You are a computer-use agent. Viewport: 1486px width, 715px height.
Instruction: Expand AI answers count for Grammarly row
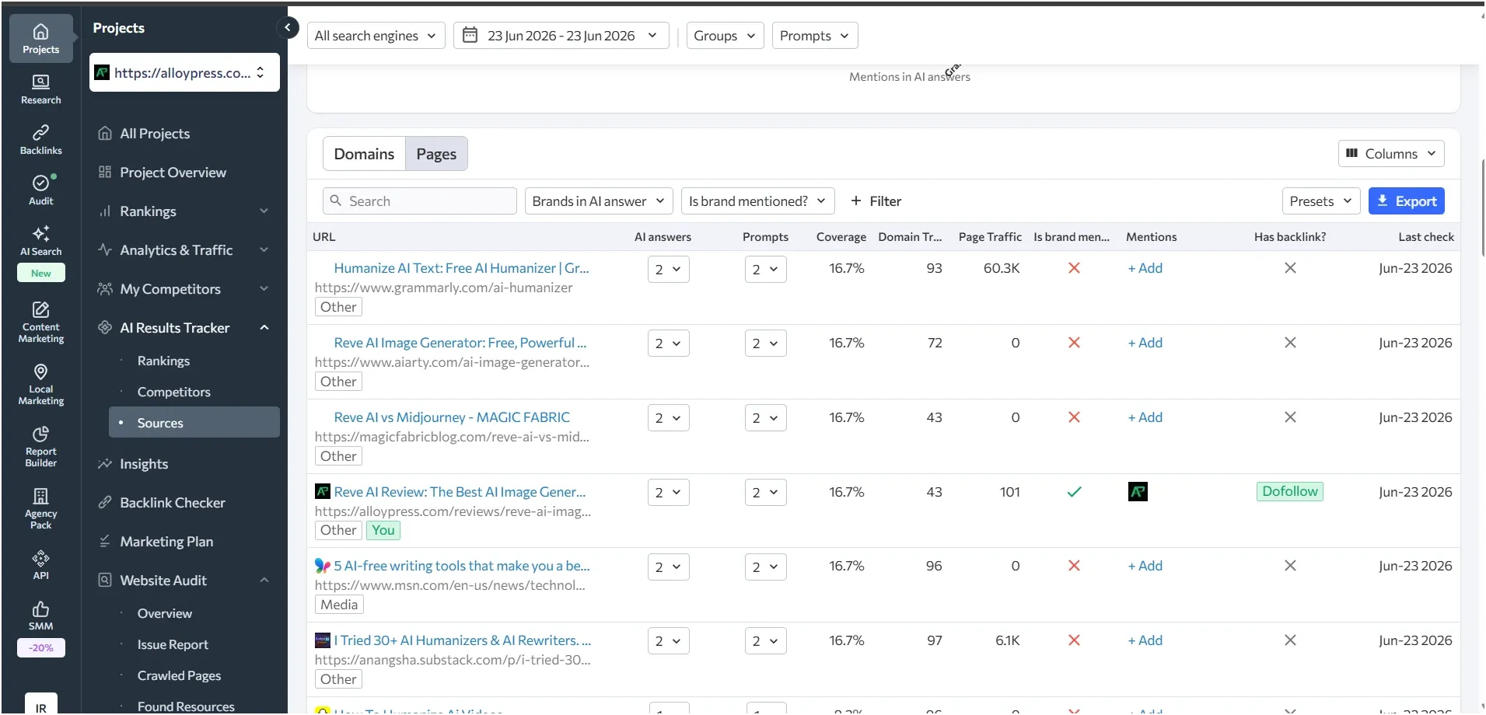668,269
